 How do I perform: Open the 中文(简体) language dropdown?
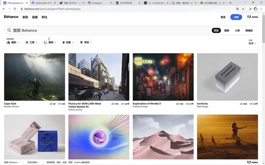coord(33,162)
